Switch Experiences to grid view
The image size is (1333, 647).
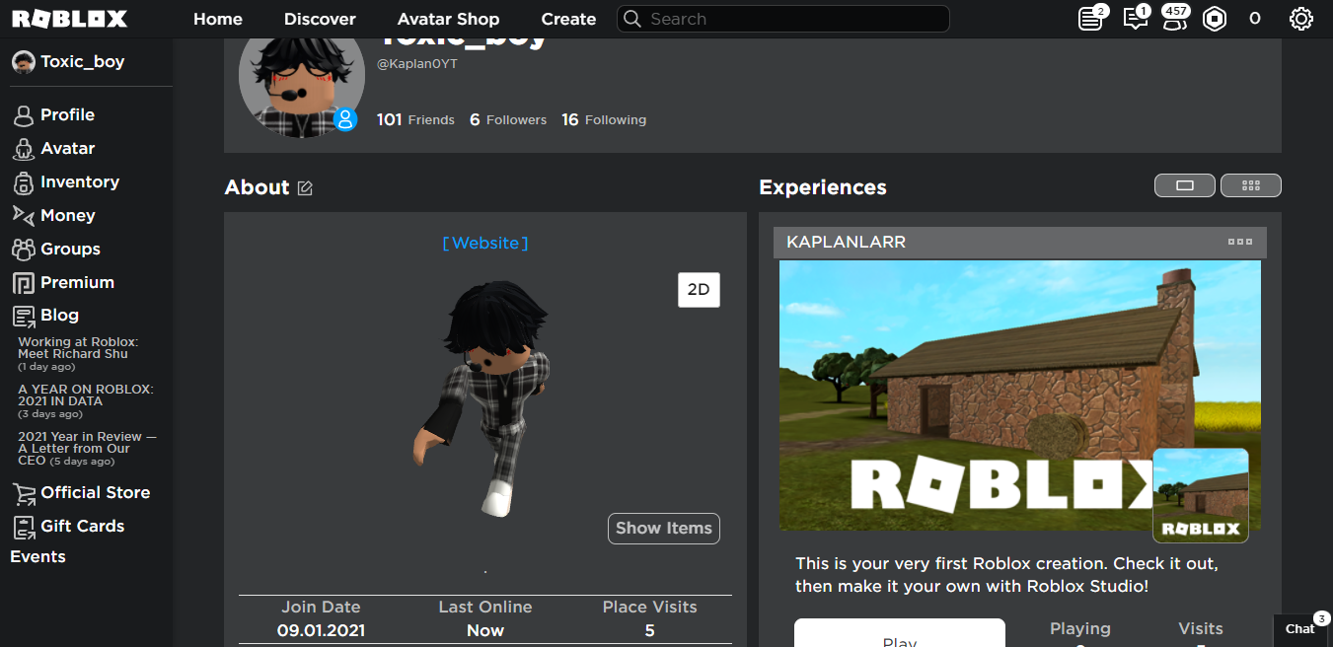click(1251, 185)
